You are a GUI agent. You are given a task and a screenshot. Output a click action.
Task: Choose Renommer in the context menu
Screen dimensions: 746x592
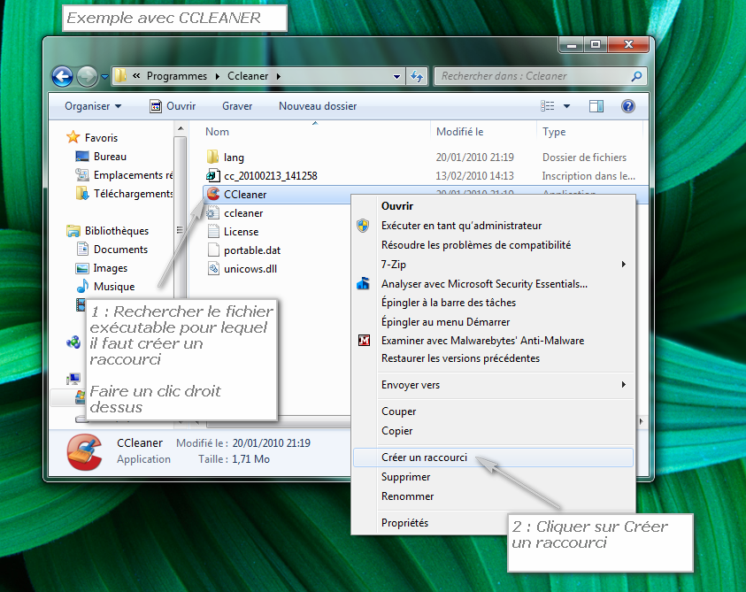tap(494, 496)
